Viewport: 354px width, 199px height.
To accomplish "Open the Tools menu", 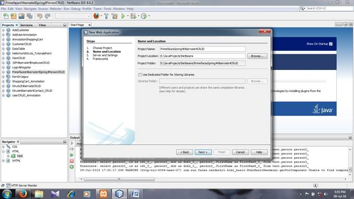I will pos(108,9).
